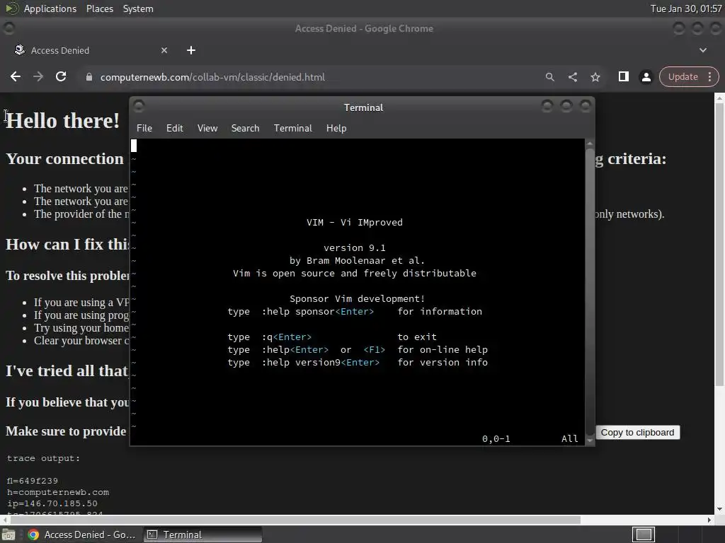
Task: Open the Terminal Search menu
Action: [245, 129]
